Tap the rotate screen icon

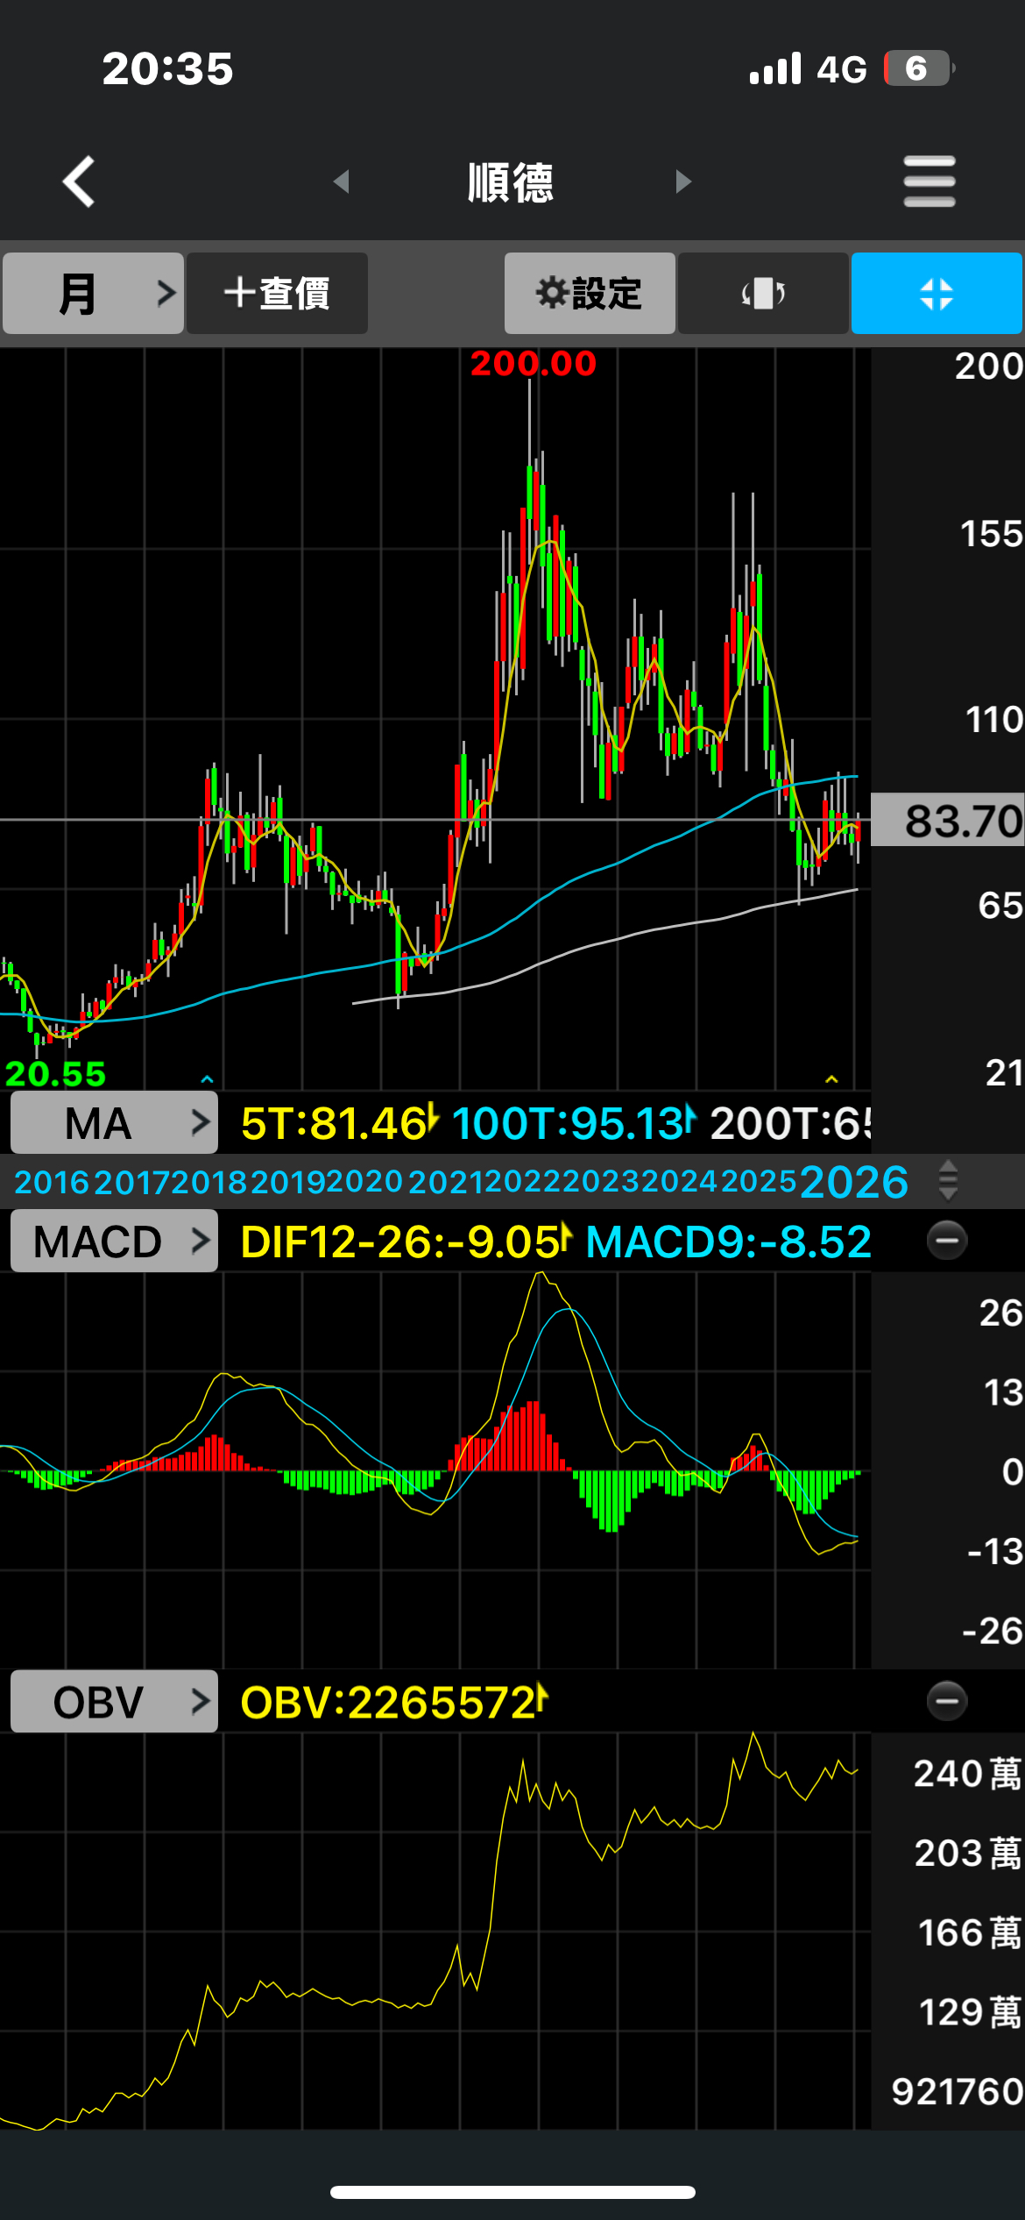(x=763, y=294)
